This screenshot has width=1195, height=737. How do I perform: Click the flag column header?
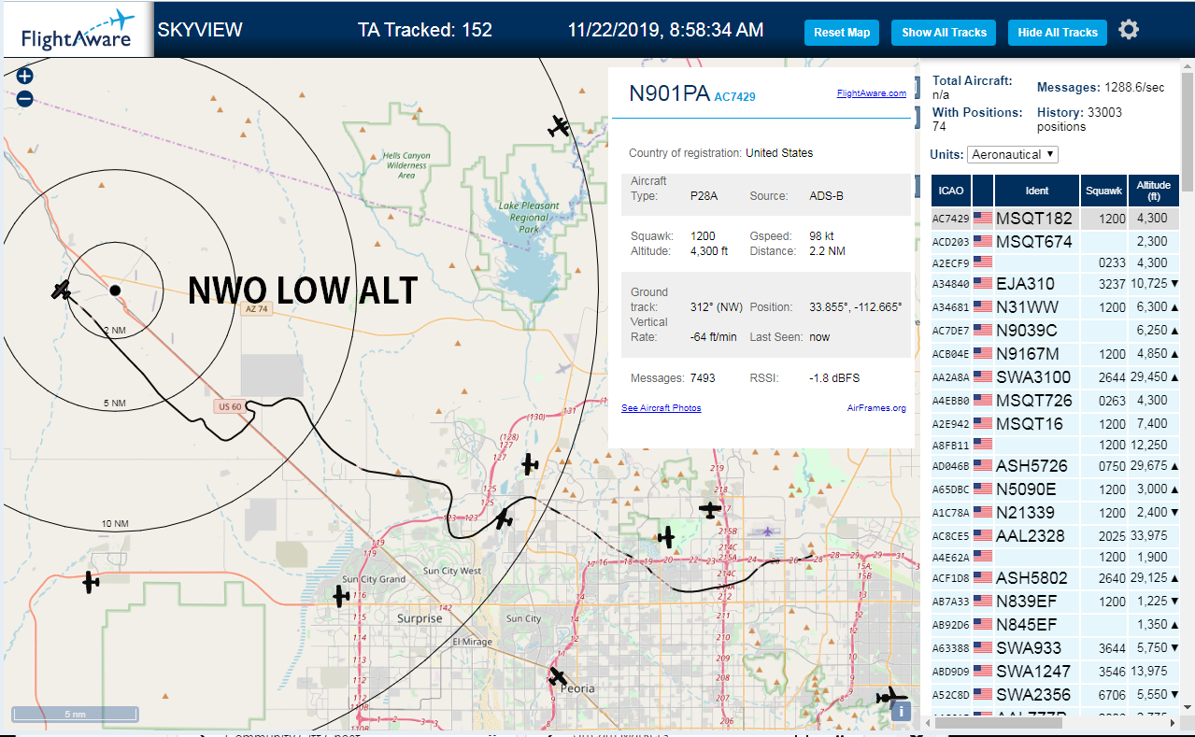point(983,191)
